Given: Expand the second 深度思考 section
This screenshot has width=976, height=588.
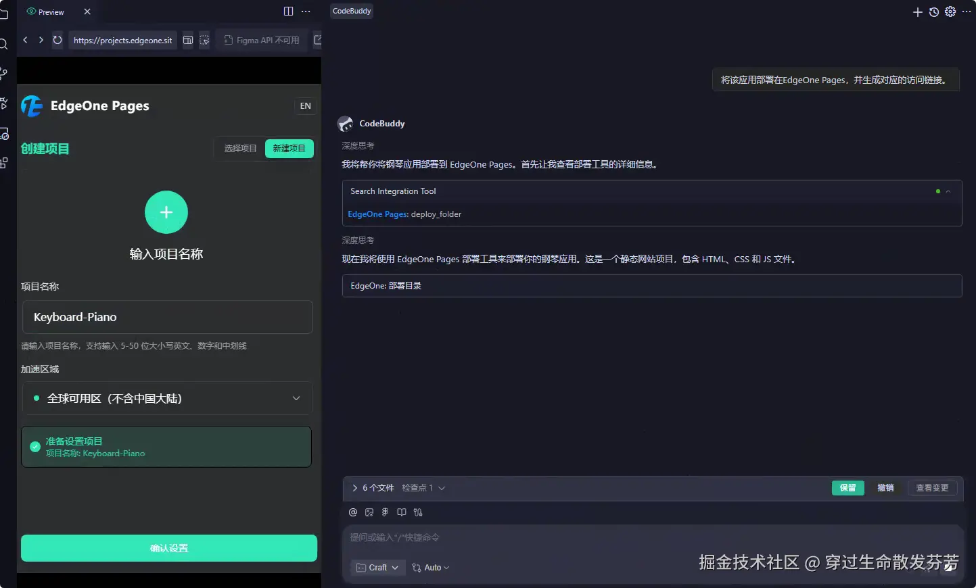Looking at the screenshot, I should (358, 241).
